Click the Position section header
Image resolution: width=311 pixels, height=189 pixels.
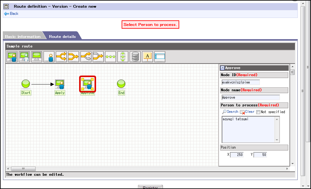(x=254, y=147)
